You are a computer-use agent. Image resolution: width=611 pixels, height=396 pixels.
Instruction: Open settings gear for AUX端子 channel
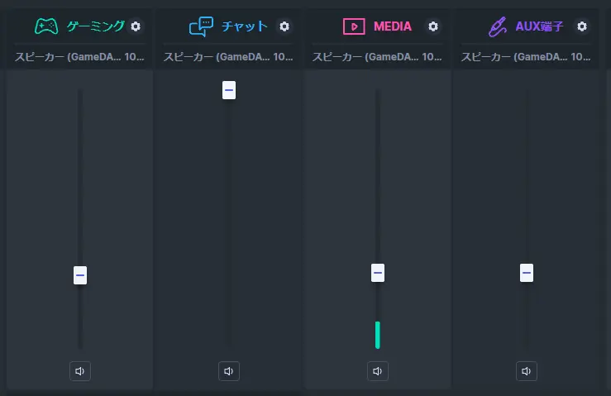[582, 26]
